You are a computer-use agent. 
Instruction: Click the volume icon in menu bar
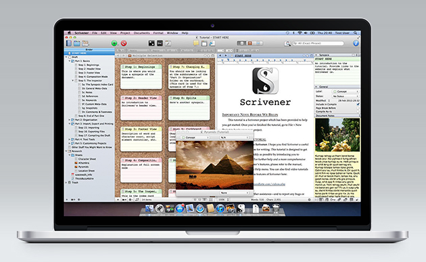coord(306,32)
